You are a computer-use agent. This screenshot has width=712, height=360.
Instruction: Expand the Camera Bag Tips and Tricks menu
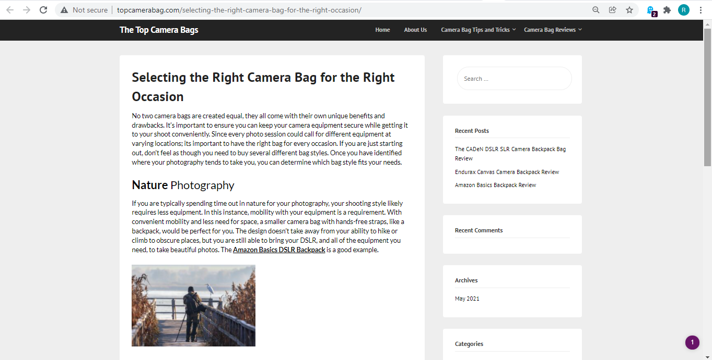tap(478, 30)
